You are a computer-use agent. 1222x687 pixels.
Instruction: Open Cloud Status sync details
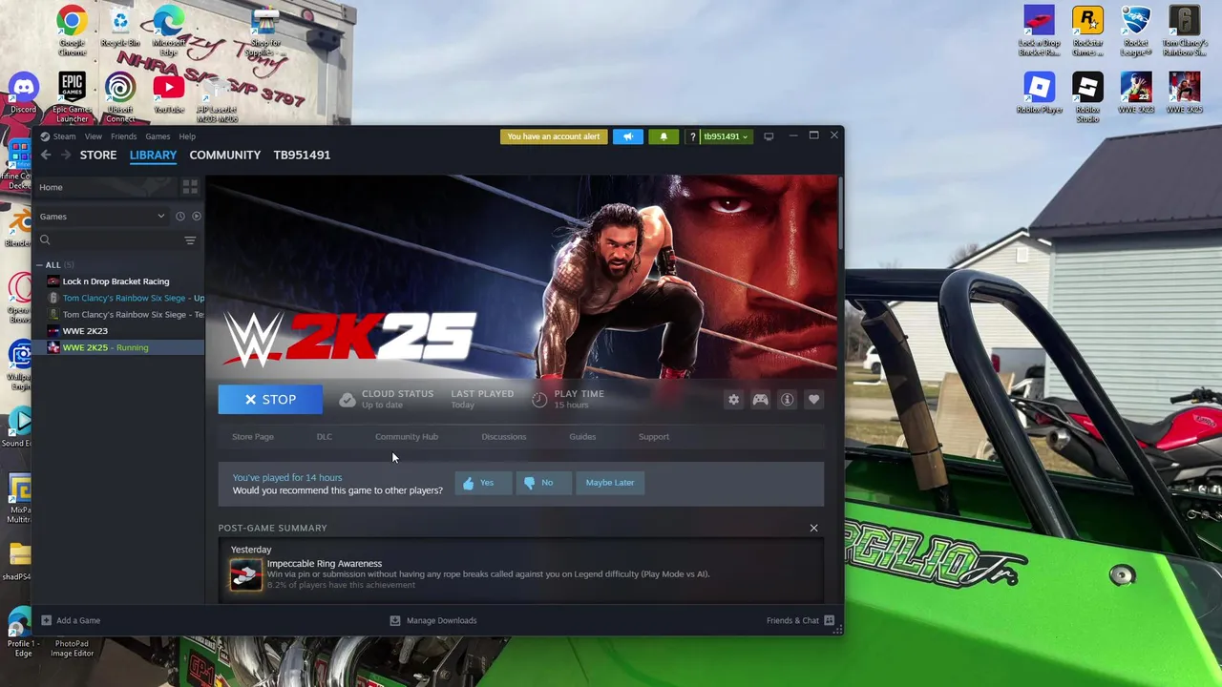[x=387, y=399]
